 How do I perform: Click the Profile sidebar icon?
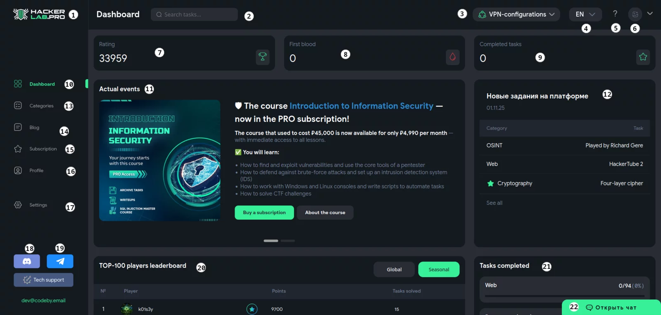click(18, 171)
